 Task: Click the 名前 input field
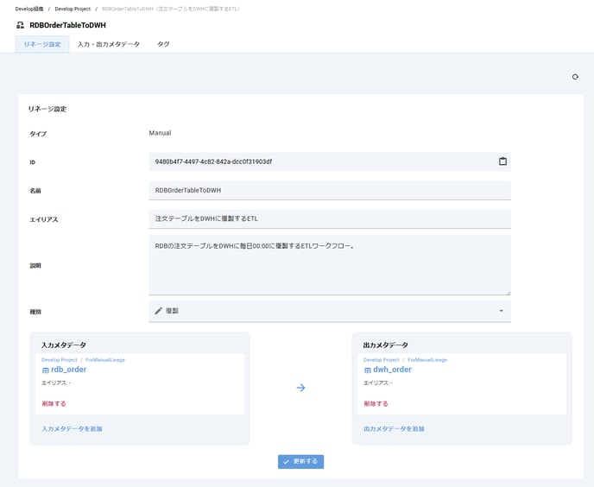pos(330,190)
